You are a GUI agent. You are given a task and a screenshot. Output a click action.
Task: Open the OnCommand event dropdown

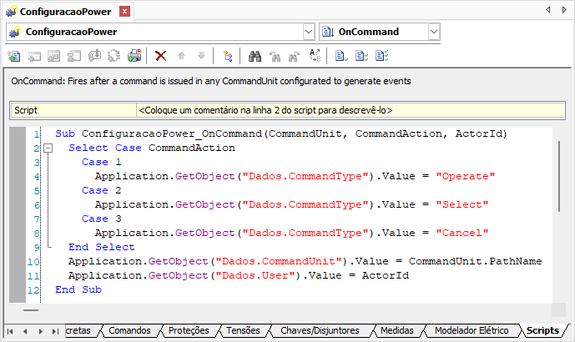click(x=433, y=32)
